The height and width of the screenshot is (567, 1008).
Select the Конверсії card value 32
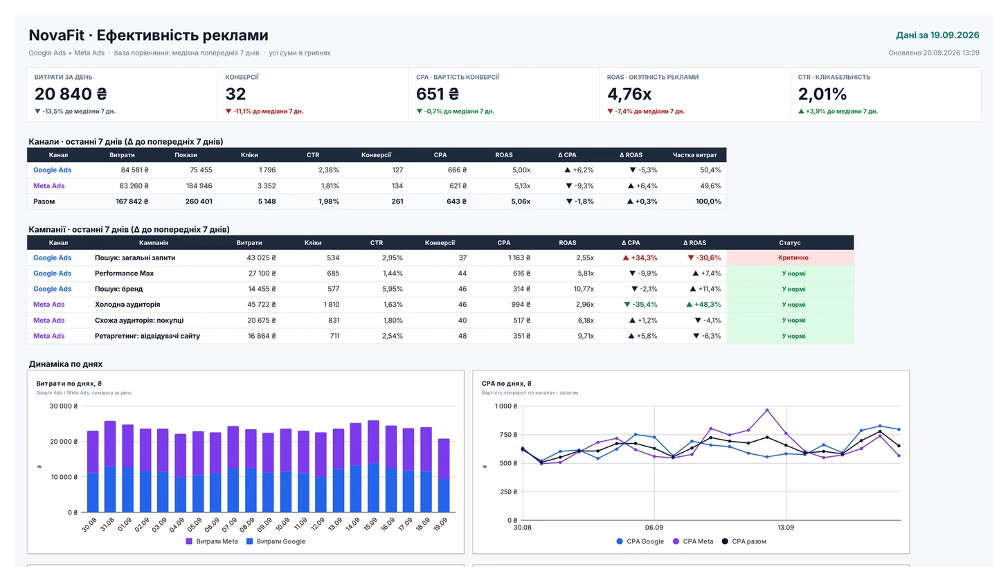click(x=235, y=94)
